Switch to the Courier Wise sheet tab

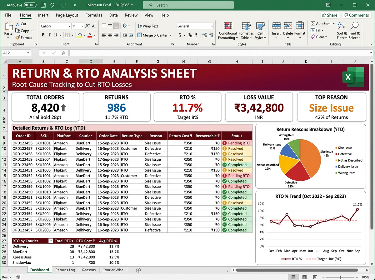coord(113,270)
